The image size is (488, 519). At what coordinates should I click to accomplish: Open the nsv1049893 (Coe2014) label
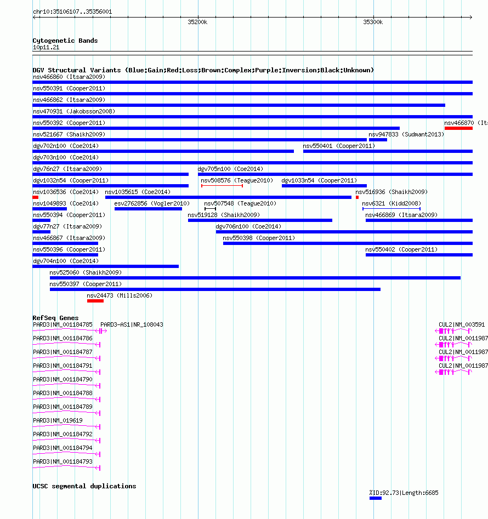(66, 203)
